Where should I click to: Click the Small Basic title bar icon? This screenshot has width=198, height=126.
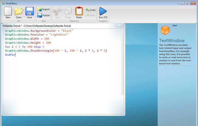[4, 4]
